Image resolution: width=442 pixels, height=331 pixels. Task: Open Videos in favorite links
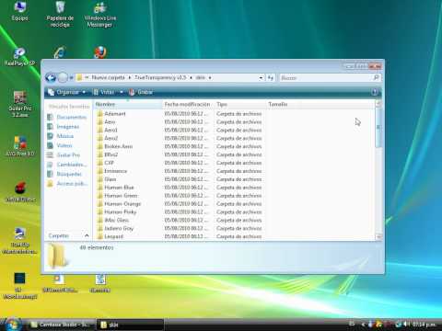(64, 145)
